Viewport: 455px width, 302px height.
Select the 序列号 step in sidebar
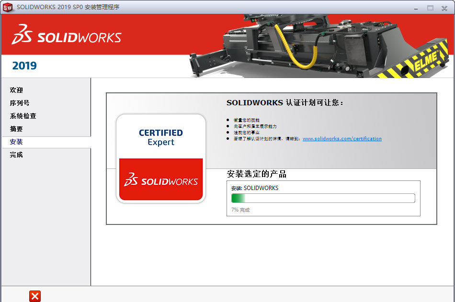[x=20, y=103]
